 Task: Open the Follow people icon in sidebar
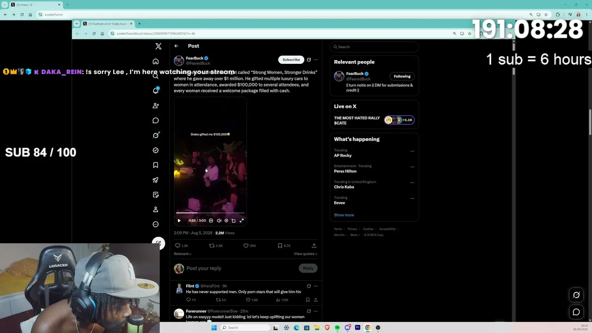[x=155, y=105]
